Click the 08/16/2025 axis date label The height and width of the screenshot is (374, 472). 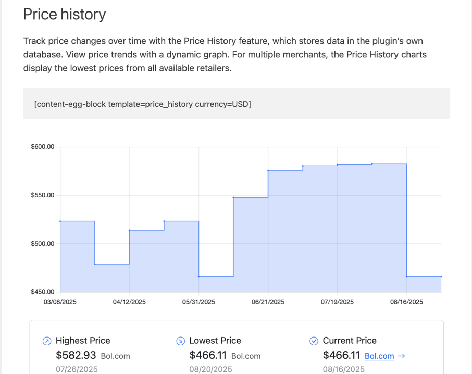(407, 302)
